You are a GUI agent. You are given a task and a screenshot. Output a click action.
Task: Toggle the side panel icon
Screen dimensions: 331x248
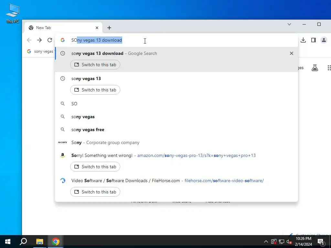(314, 40)
